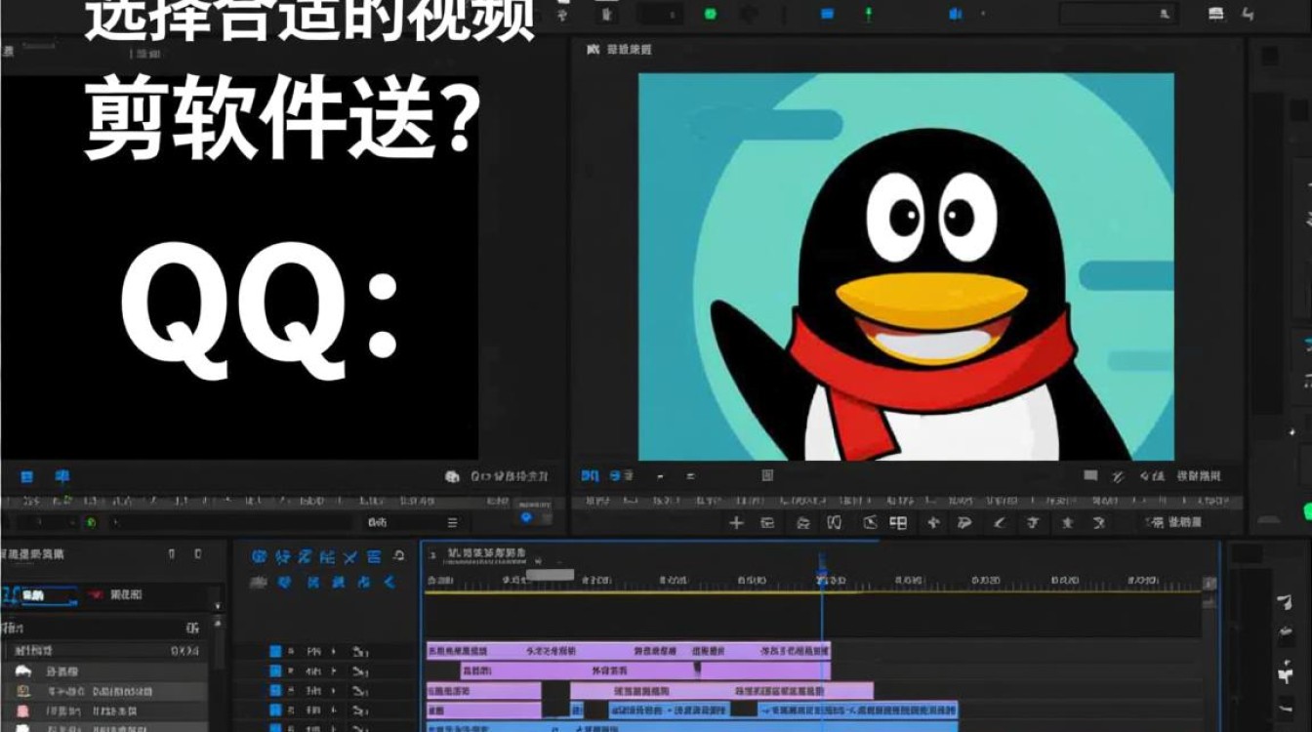This screenshot has width=1312, height=732.
Task: Select the QQ: title preview on the left
Action: click(239, 268)
